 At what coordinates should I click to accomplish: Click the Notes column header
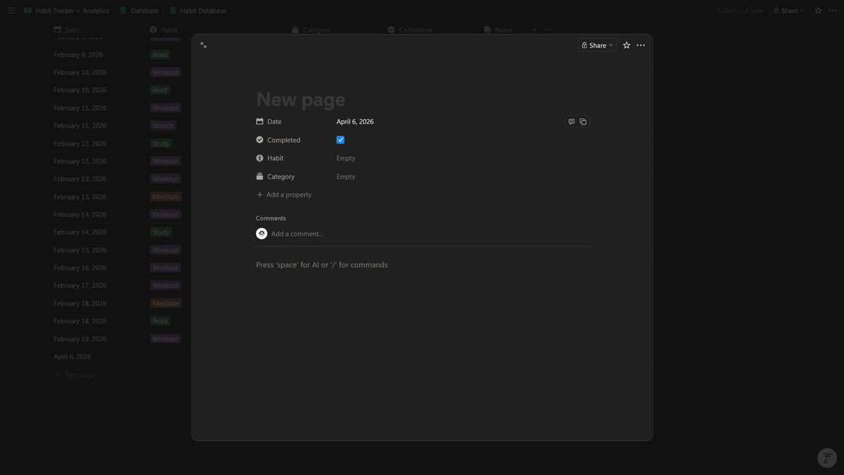coord(498,30)
